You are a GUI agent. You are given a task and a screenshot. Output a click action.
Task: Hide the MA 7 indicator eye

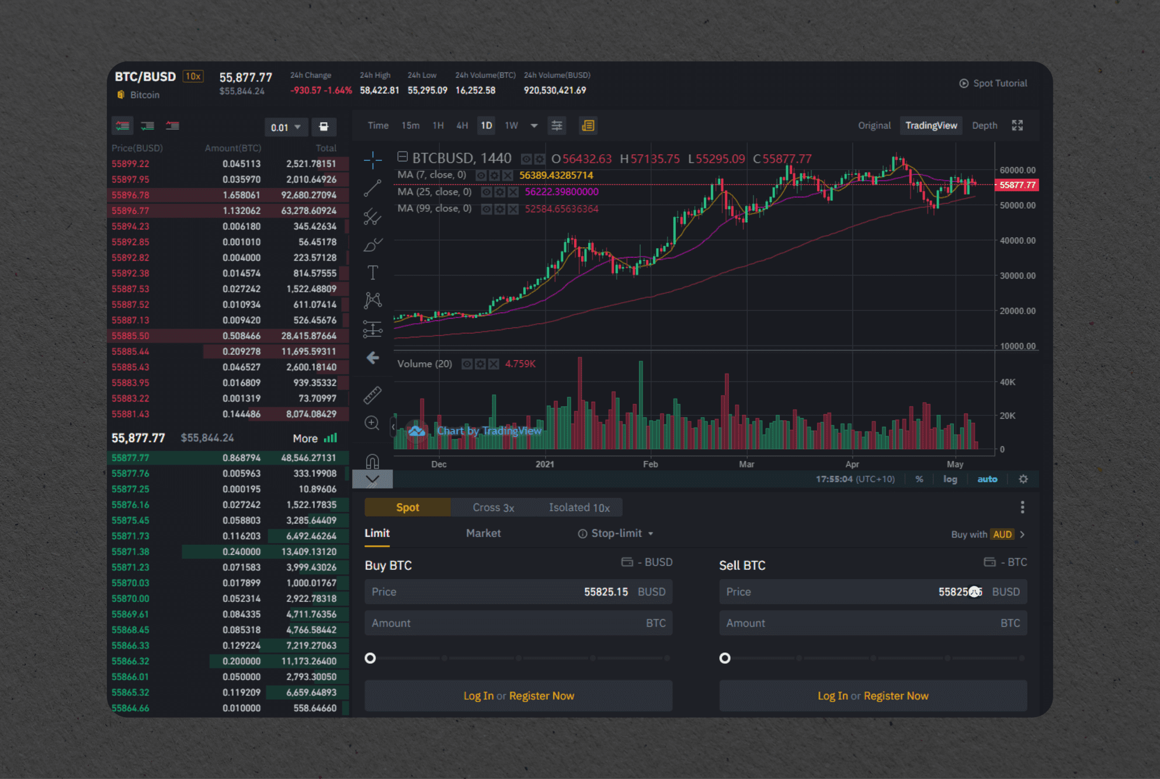[481, 175]
